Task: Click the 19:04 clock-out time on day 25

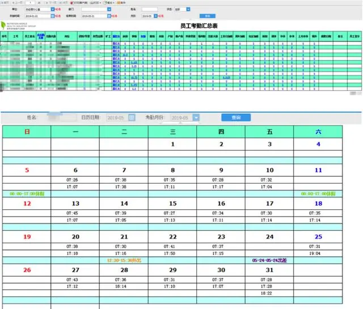Action: click(x=315, y=253)
